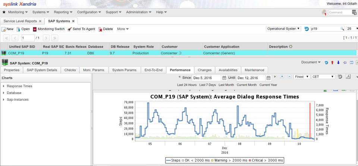Open the Finest resolution dropdown

pos(302,77)
